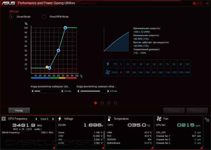Image resolution: width=211 pixels, height=150 pixels.
Task: Click the yellow temperature range bar
Action: pyautogui.click(x=62, y=78)
